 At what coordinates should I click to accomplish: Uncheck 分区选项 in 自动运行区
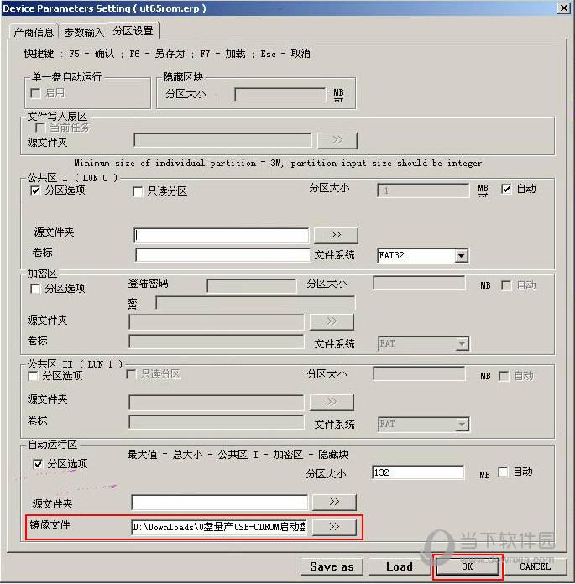38,464
